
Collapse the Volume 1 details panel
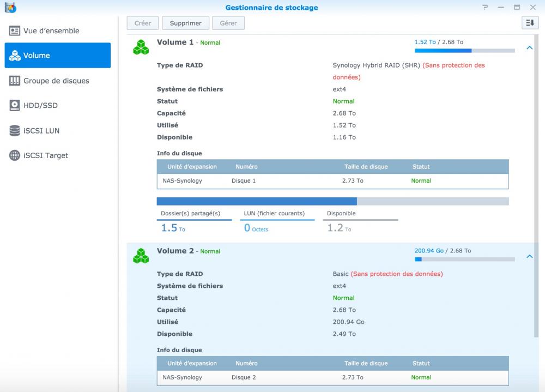529,48
